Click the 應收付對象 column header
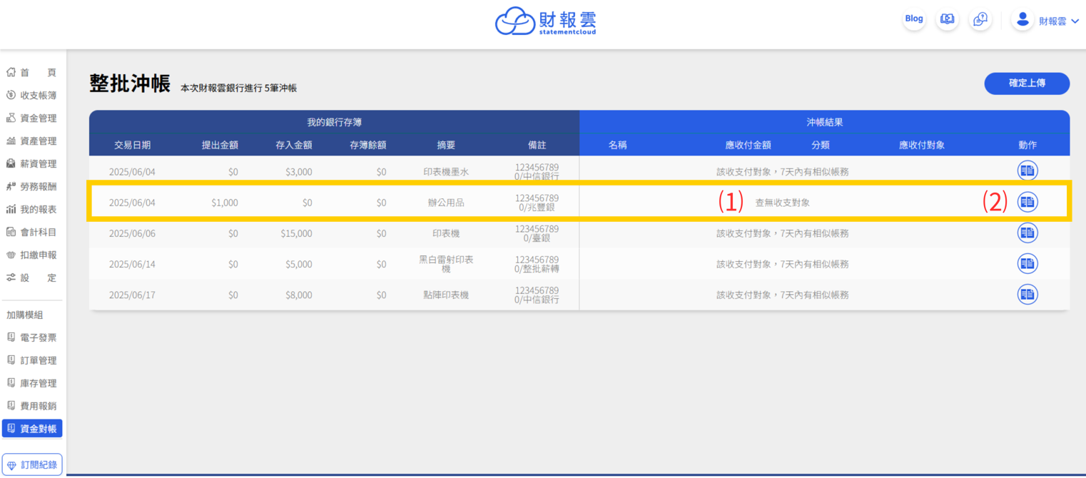The image size is (1086, 478). click(x=922, y=145)
